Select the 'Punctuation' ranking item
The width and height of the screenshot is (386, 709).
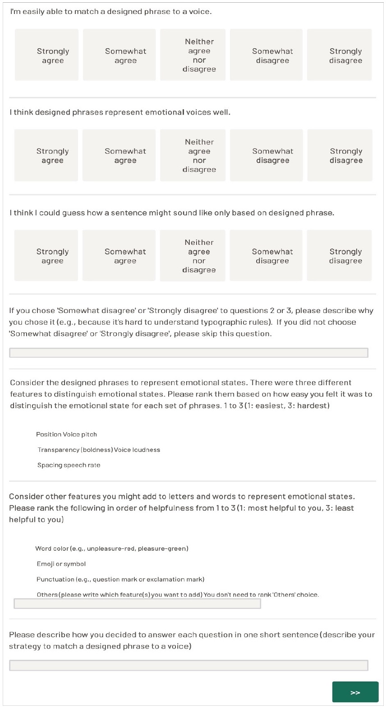[120, 579]
